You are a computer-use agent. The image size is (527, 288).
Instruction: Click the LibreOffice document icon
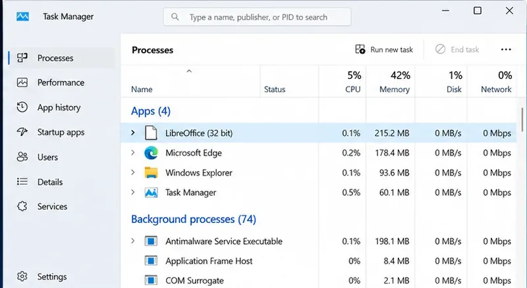(151, 133)
